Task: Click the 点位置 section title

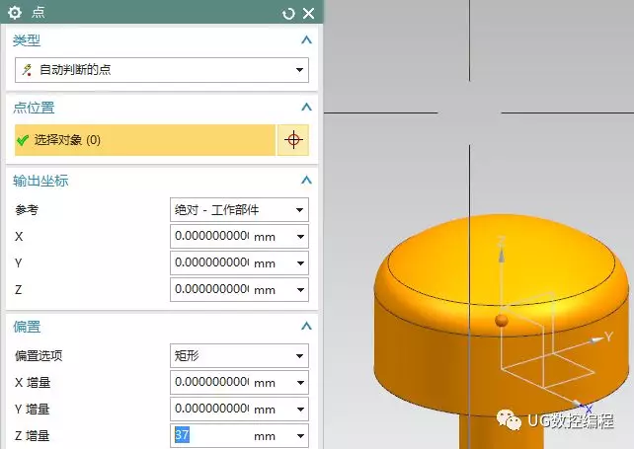Action: (x=34, y=108)
